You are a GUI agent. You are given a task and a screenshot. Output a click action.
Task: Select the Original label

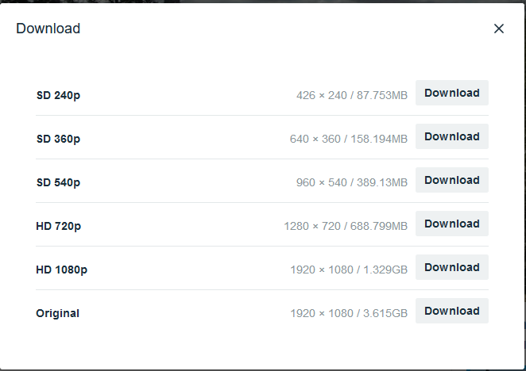(x=57, y=313)
